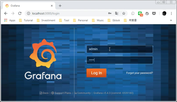Follow the Forgot your password link
Screen dimensions: 177x102
140,73
